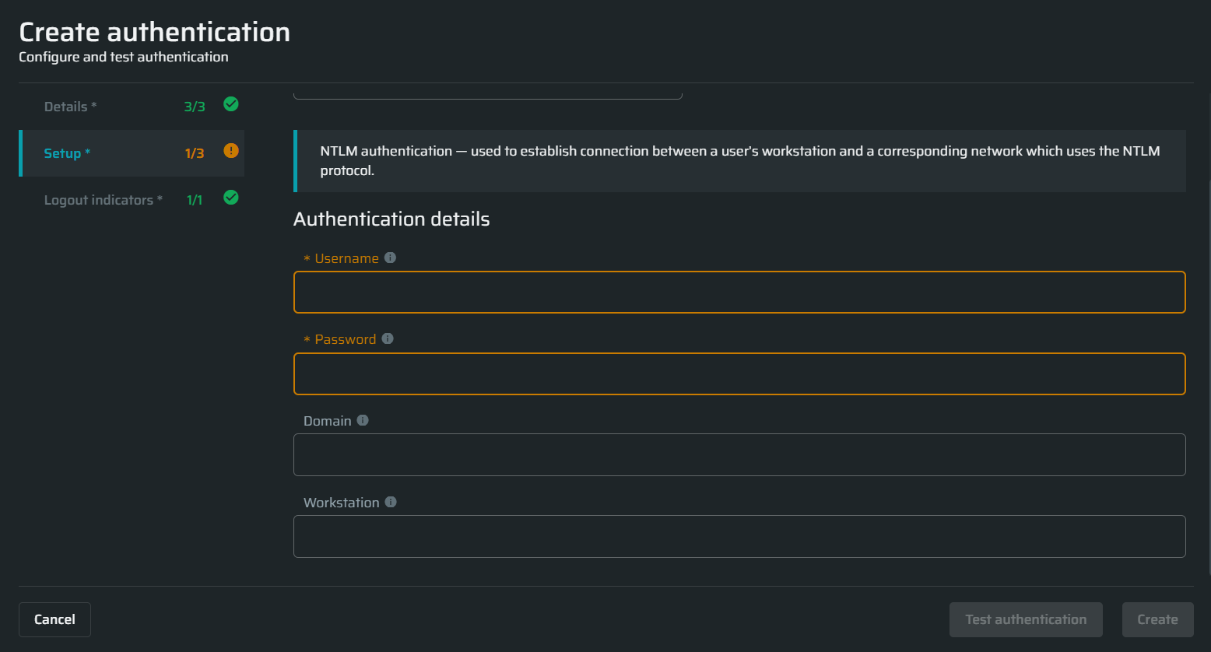Select the Setup step
This screenshot has width=1211, height=652.
tap(67, 153)
